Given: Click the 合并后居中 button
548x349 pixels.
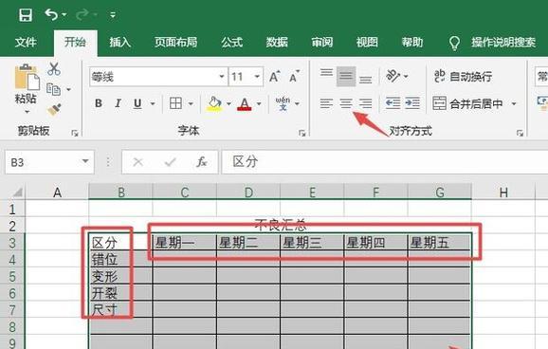Looking at the screenshot, I should [467, 103].
